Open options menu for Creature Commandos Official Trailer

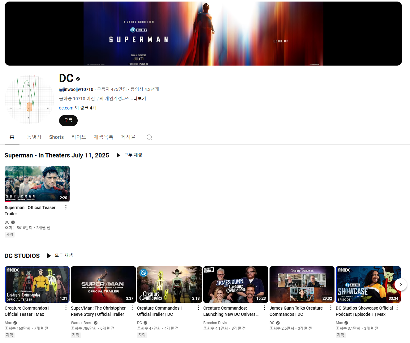198,308
